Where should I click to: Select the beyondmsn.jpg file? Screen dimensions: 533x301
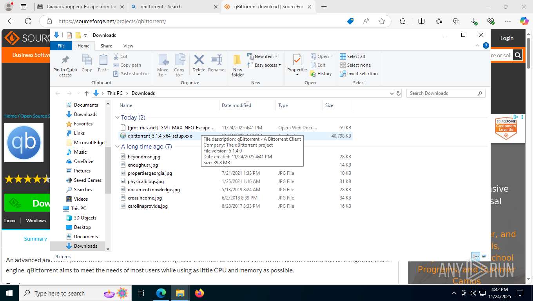144,156
